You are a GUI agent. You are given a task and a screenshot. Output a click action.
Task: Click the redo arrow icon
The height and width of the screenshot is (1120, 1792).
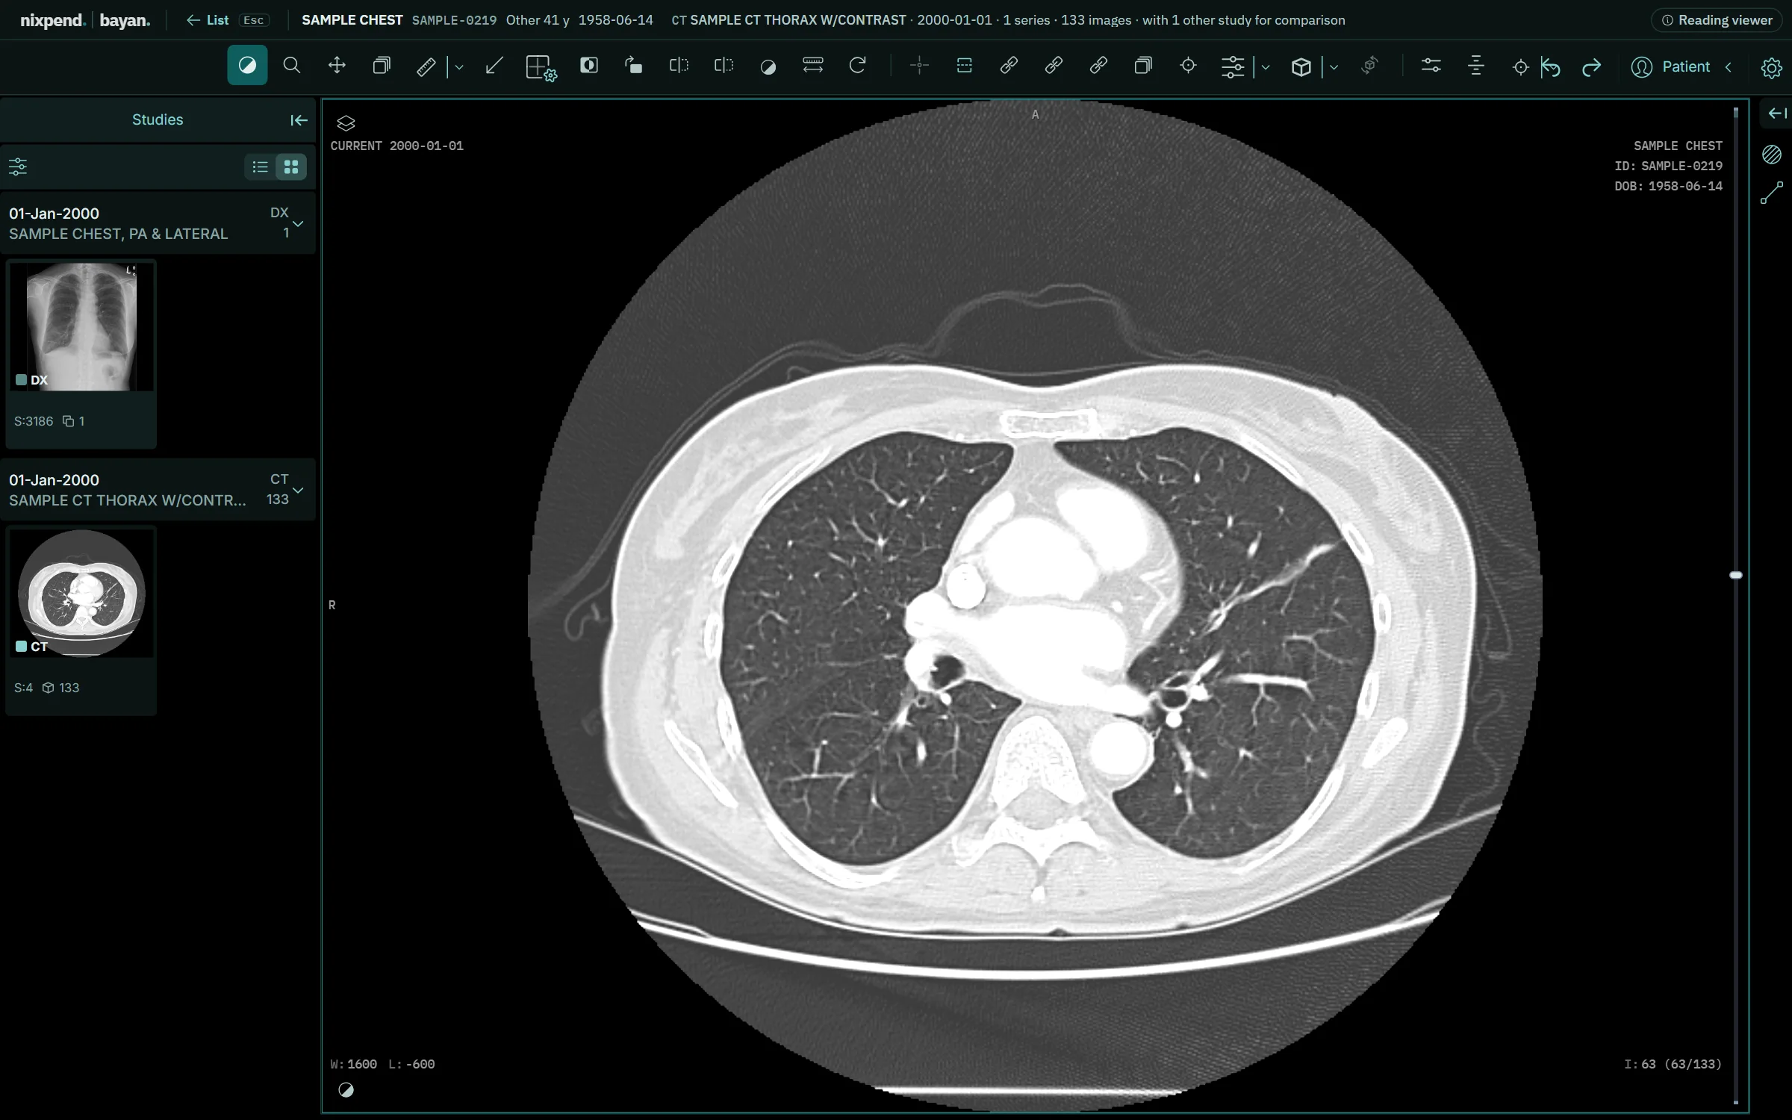click(x=1591, y=67)
